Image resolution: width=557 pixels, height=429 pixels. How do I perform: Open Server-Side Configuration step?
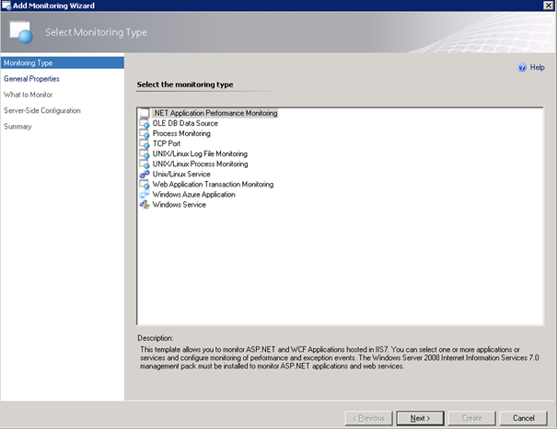pos(42,110)
